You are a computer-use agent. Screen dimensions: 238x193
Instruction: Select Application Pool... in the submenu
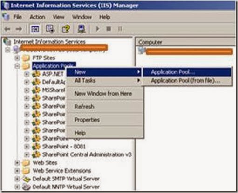[x=187, y=72]
